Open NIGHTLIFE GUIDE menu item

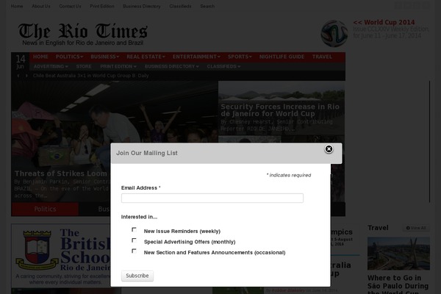(282, 57)
